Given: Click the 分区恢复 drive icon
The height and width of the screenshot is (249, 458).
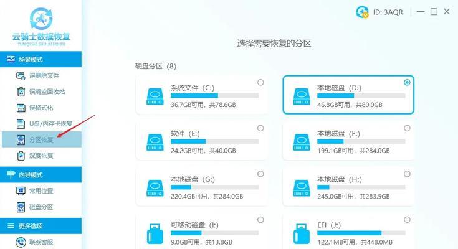Looking at the screenshot, I should [21, 139].
